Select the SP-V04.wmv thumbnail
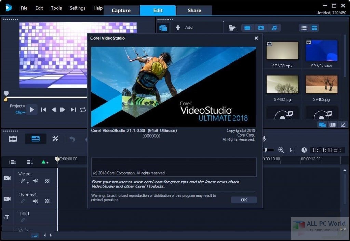 point(321,51)
